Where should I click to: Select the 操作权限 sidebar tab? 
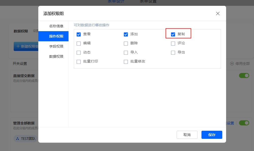click(x=56, y=36)
